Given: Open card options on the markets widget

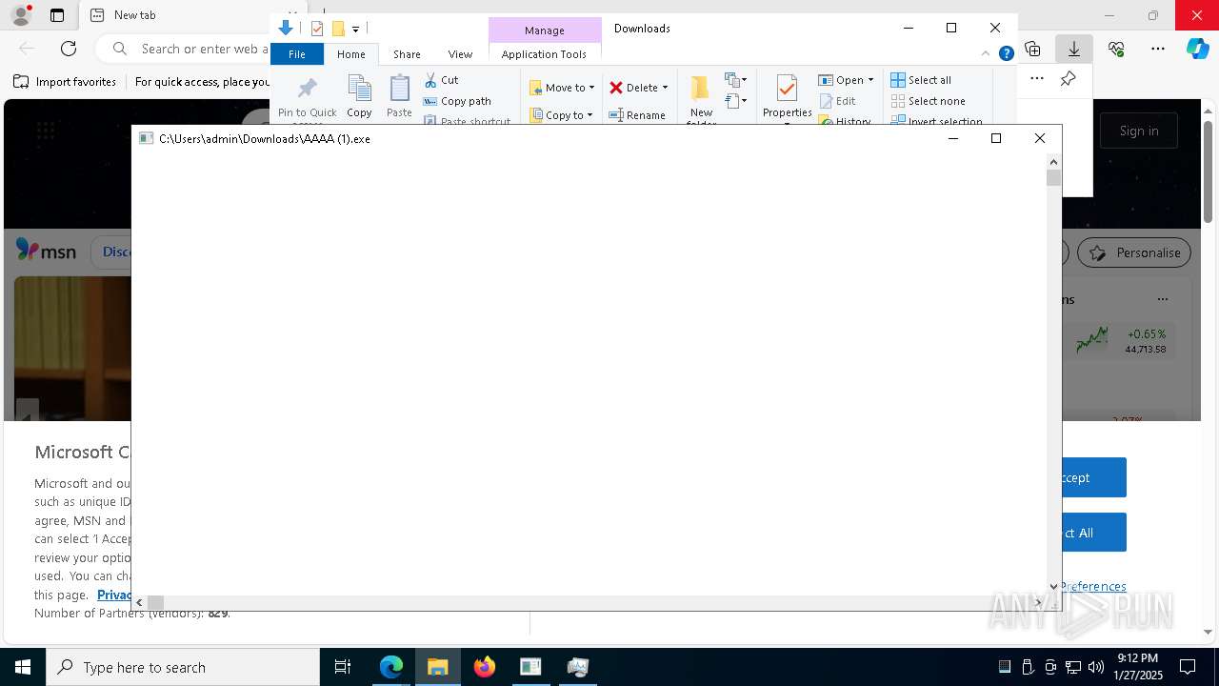Looking at the screenshot, I should [1162, 299].
